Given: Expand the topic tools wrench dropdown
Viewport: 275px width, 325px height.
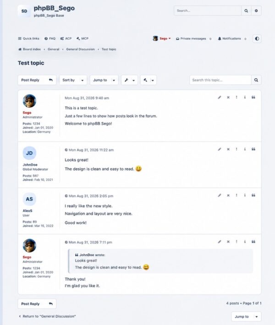Looking at the screenshot, I should pos(129,80).
